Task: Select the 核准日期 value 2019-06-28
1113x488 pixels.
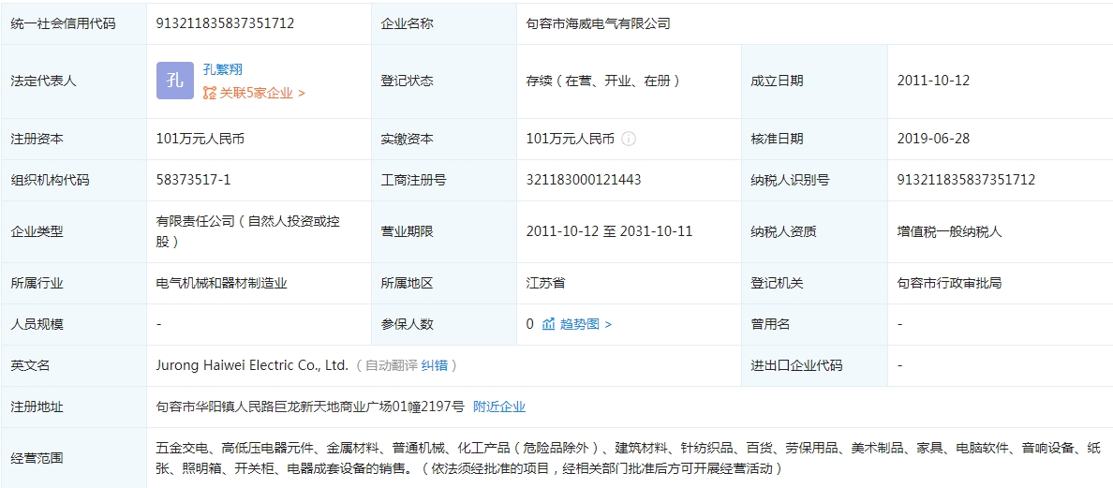Action: click(933, 139)
